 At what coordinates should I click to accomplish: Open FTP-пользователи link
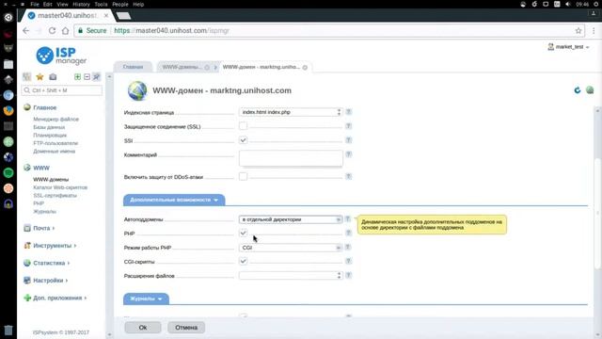click(x=55, y=143)
